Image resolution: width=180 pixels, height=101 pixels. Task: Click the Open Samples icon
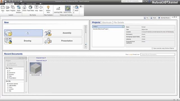tap(19, 8)
